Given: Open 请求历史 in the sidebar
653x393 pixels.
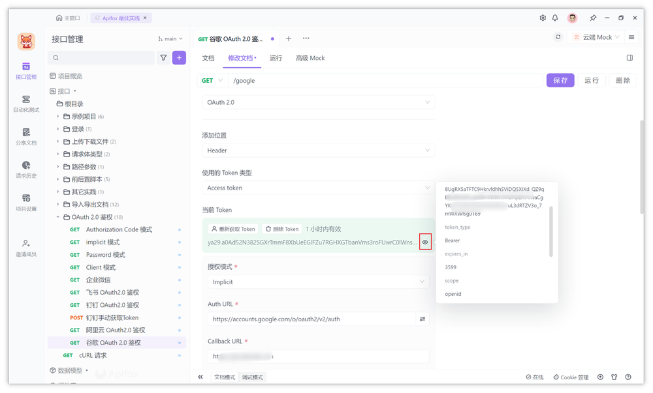Looking at the screenshot, I should click(x=26, y=169).
